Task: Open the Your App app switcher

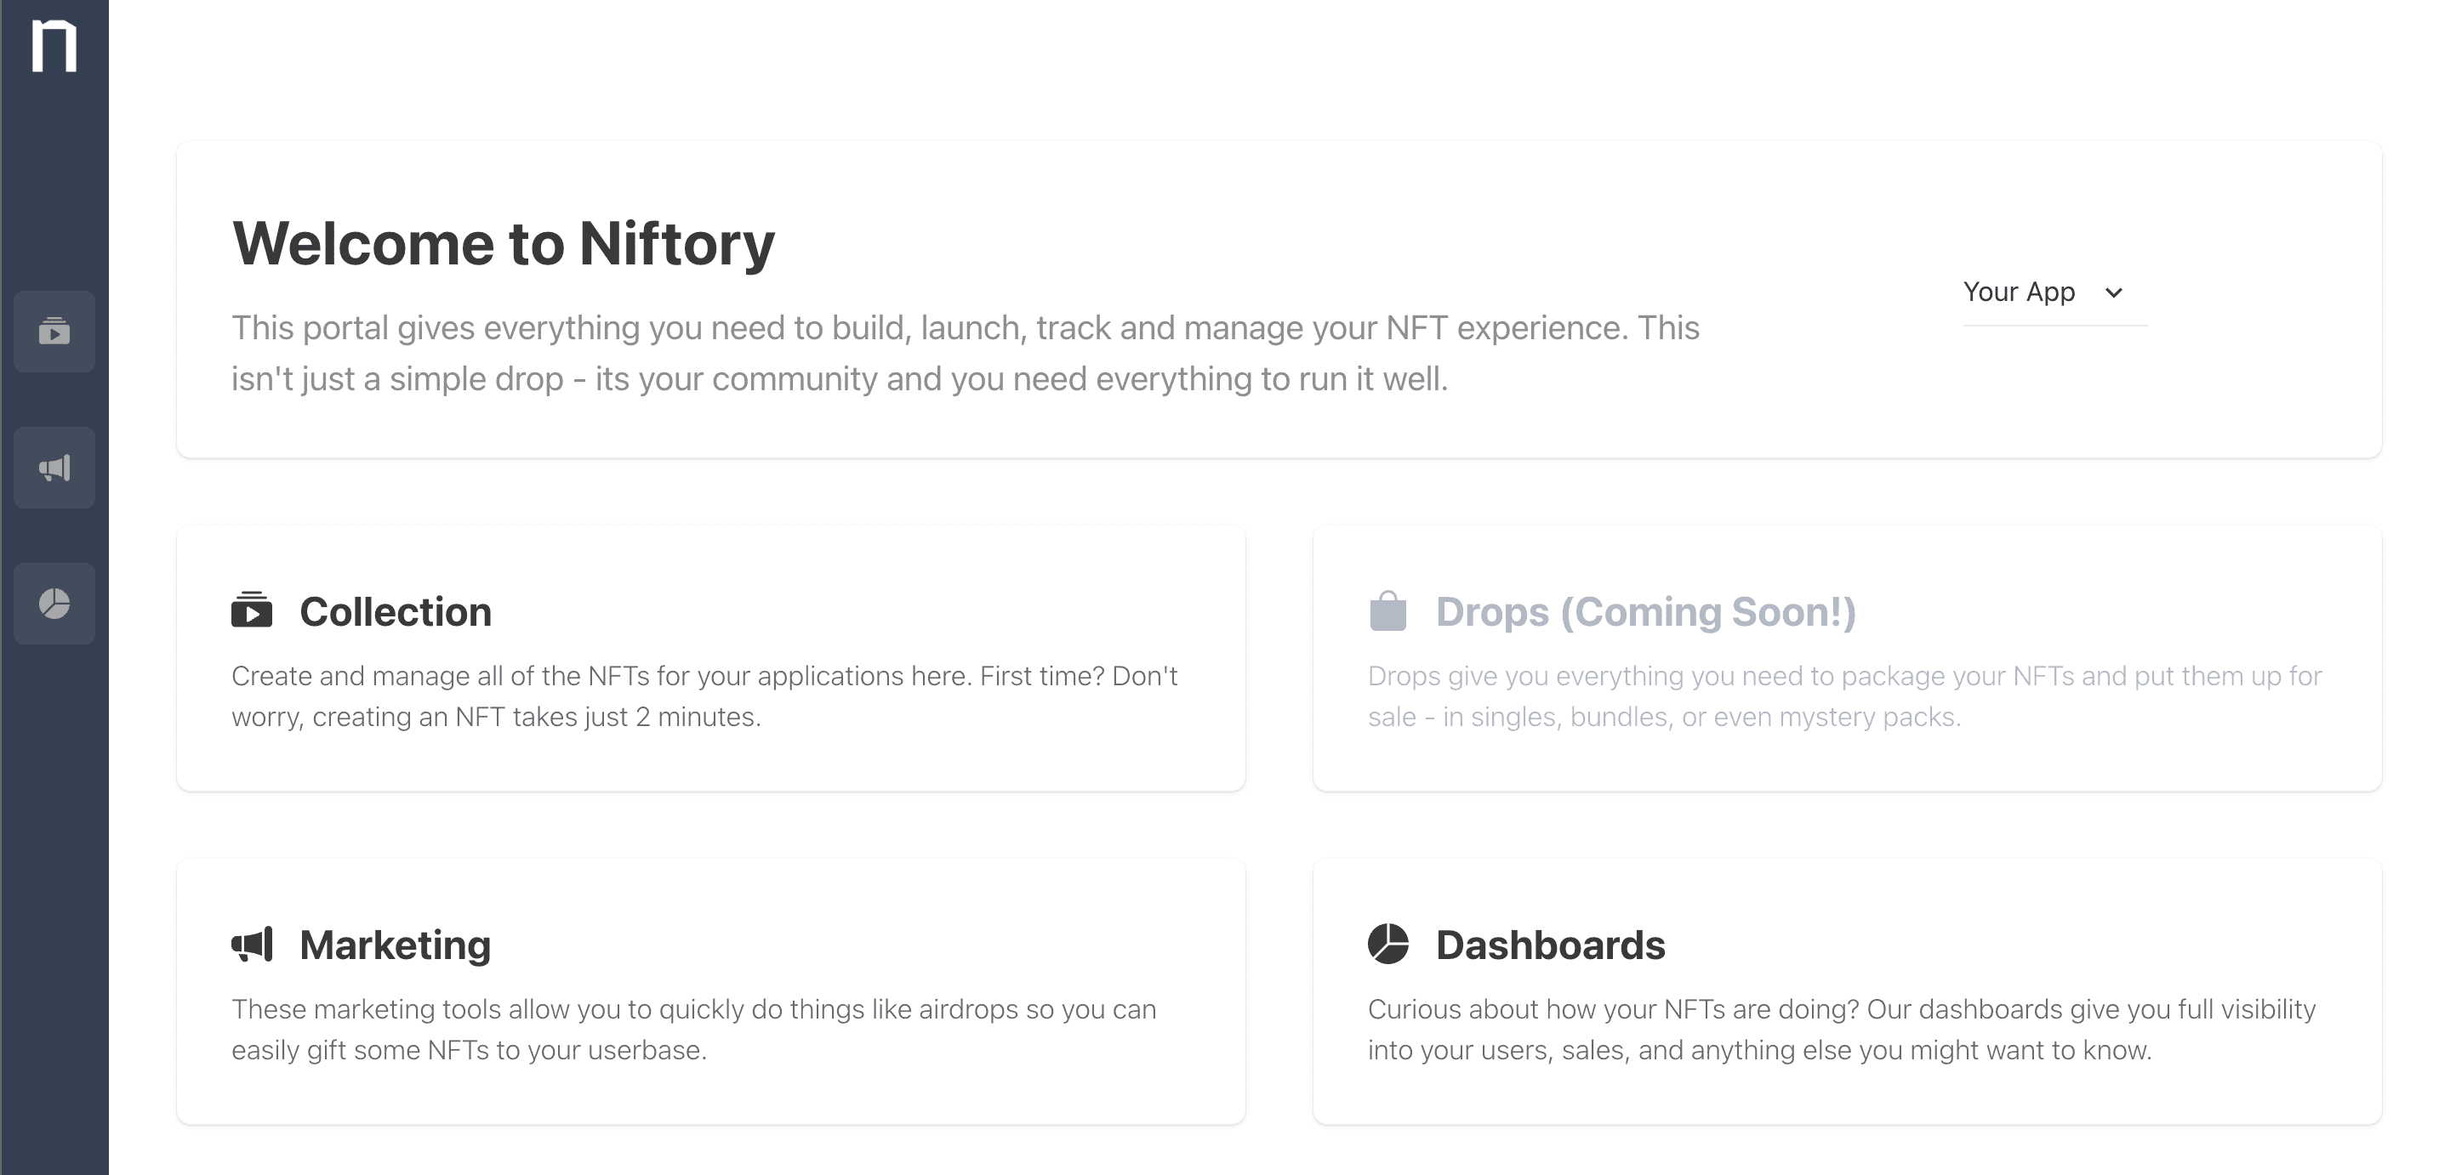Action: click(x=2043, y=292)
